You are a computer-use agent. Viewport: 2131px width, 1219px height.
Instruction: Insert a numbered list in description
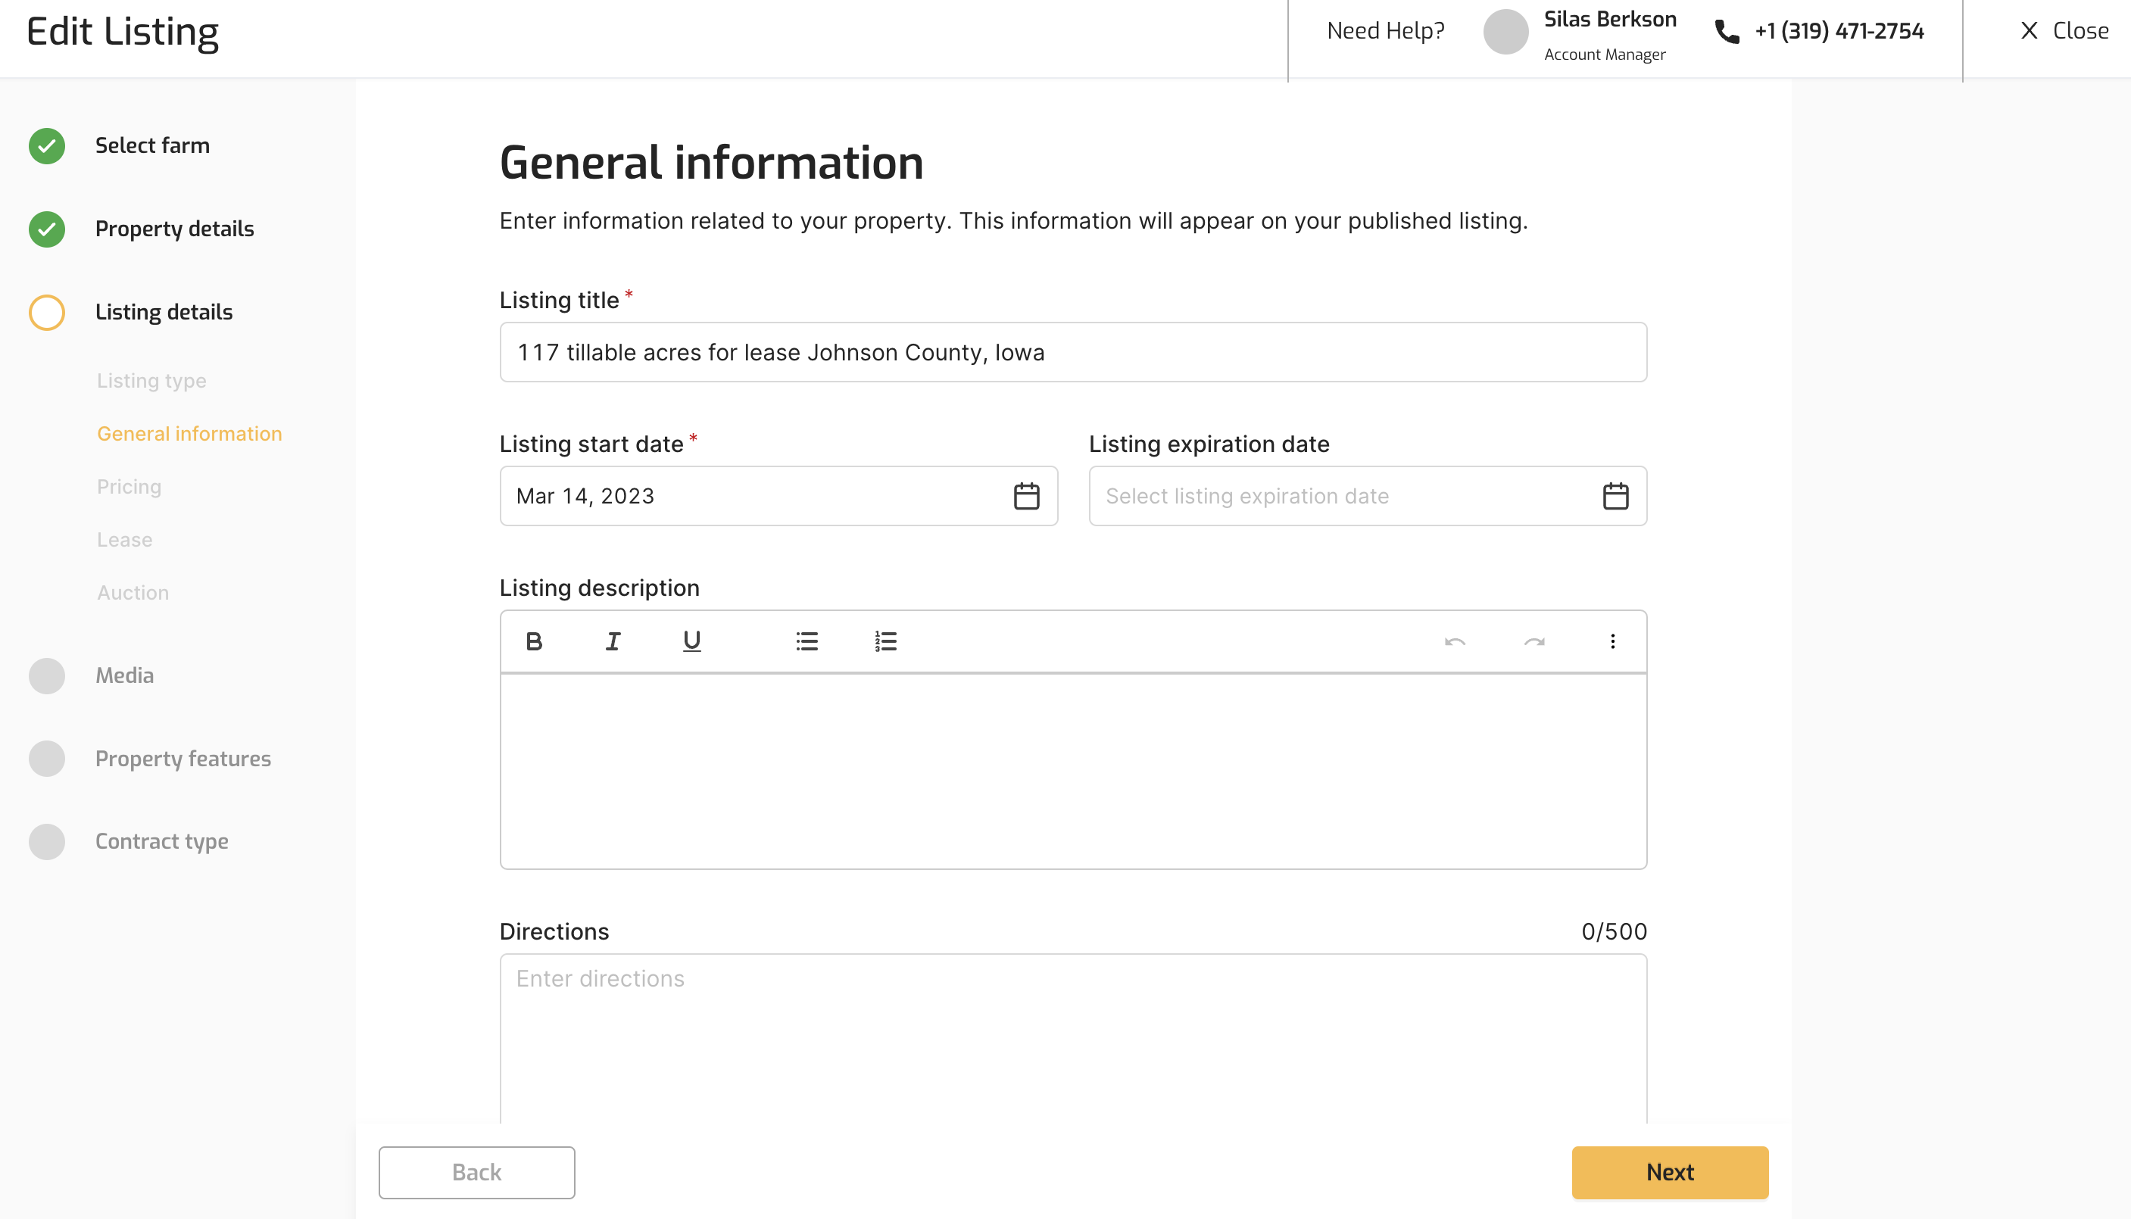(x=885, y=641)
